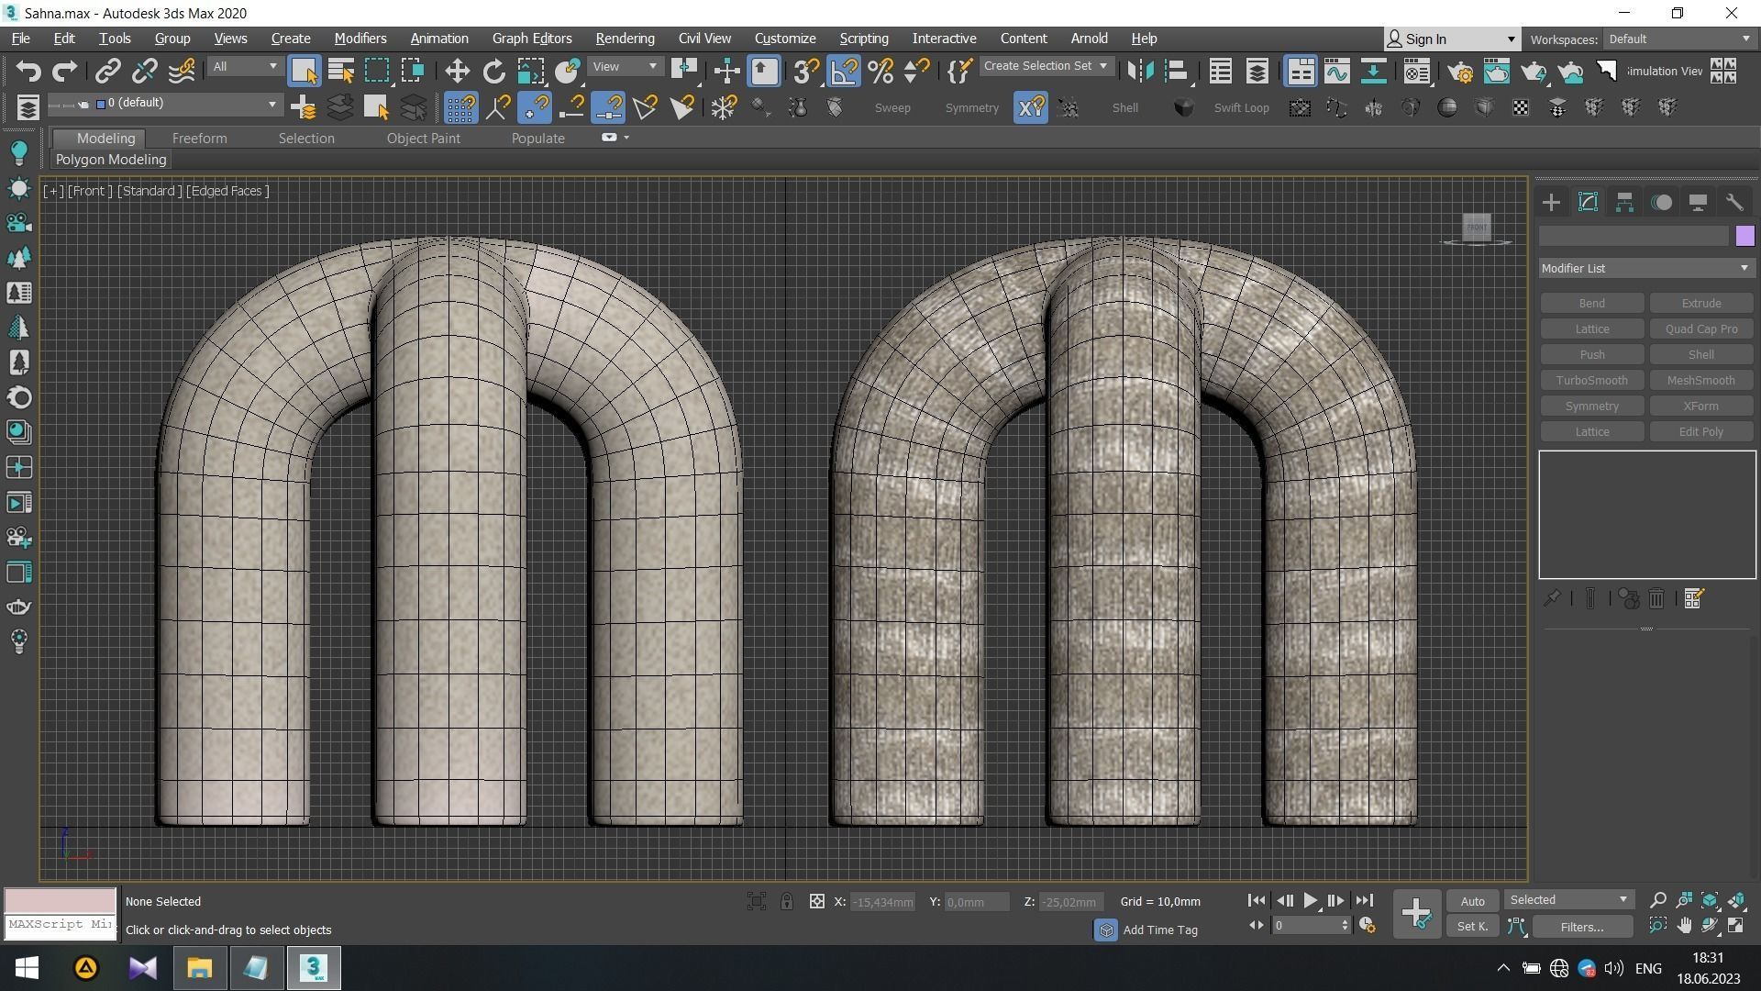
Task: Toggle the selection lock padlock
Action: pyautogui.click(x=786, y=902)
